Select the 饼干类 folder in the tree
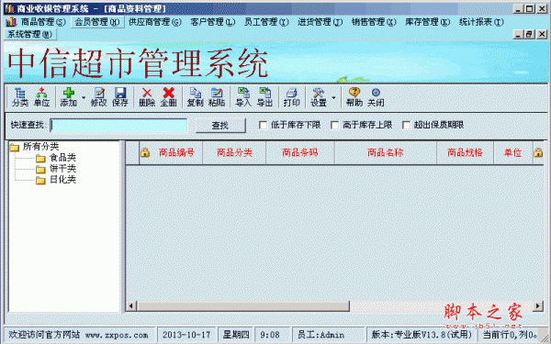551x344 pixels. tap(56, 169)
